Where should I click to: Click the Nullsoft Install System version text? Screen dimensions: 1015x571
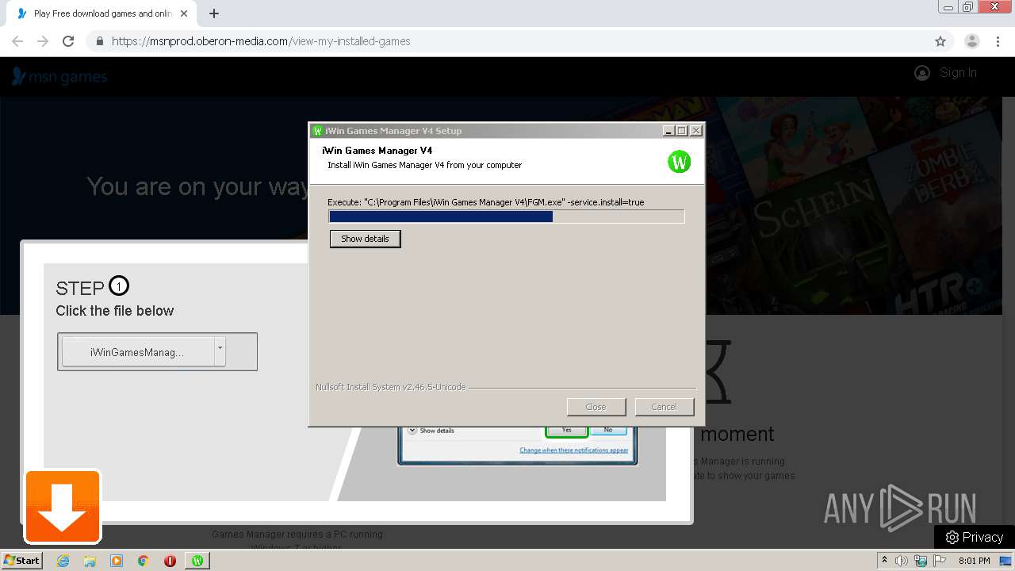[x=391, y=387]
